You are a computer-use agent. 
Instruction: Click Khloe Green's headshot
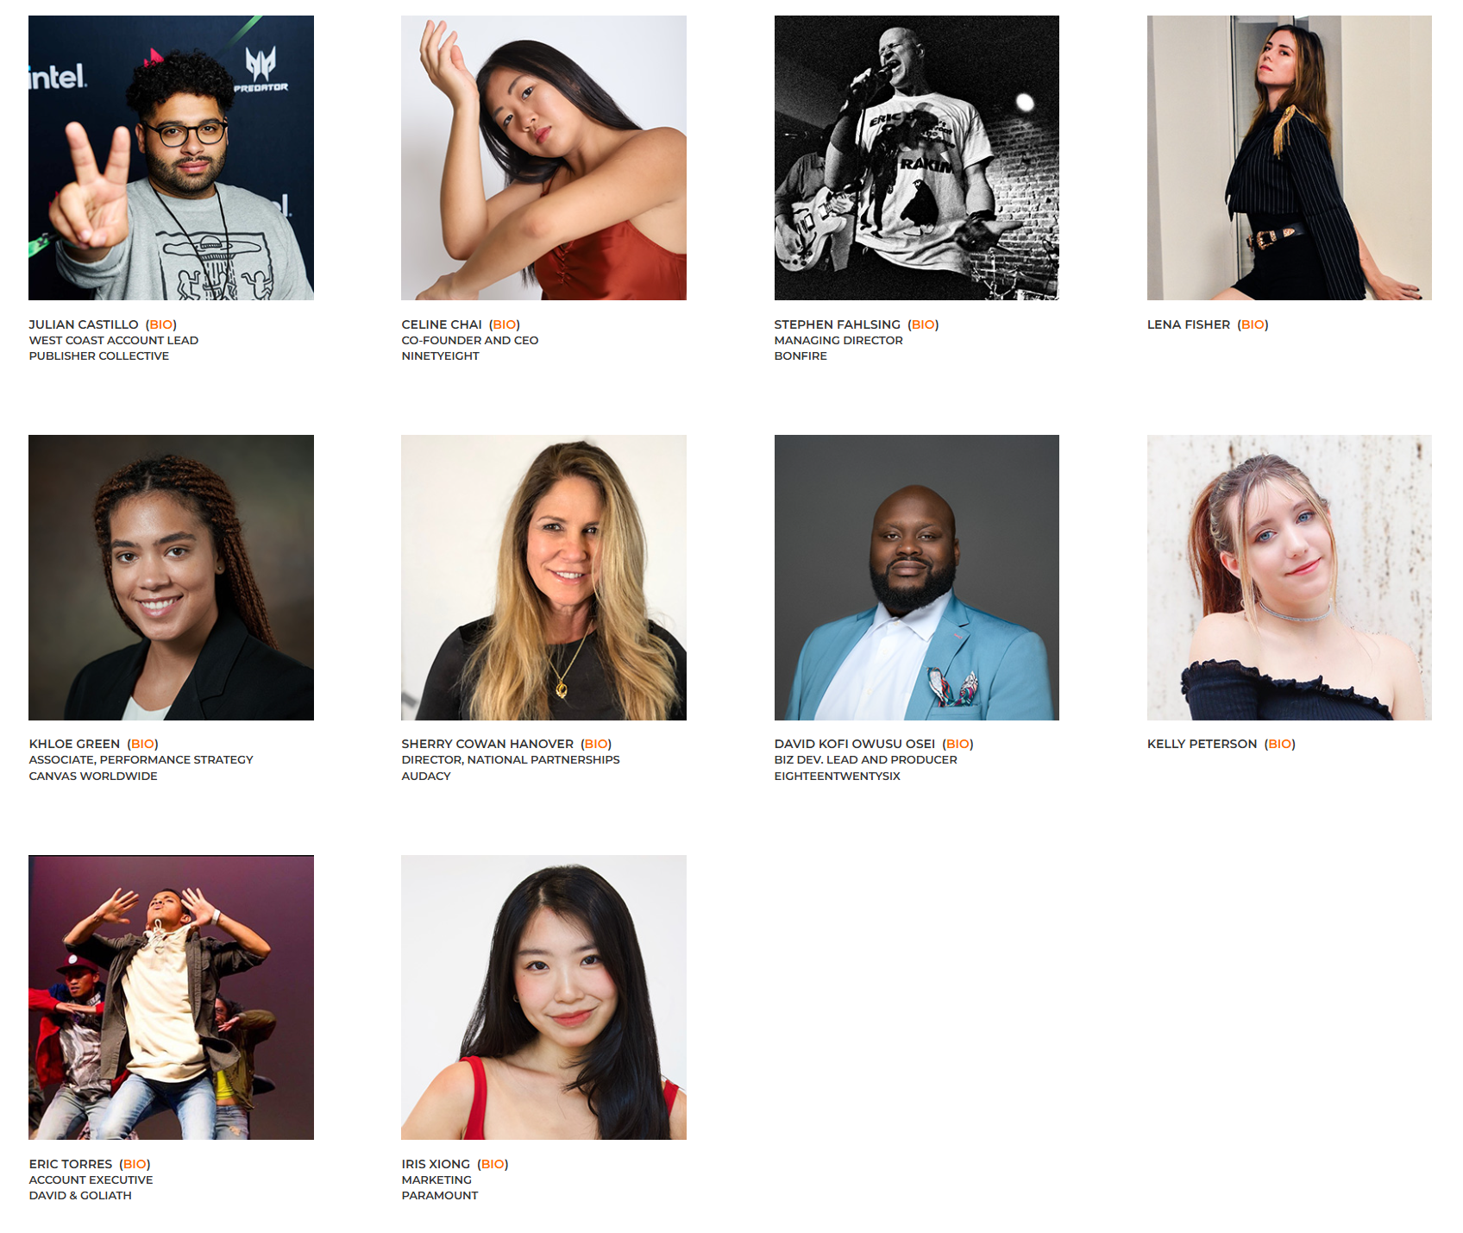point(171,577)
